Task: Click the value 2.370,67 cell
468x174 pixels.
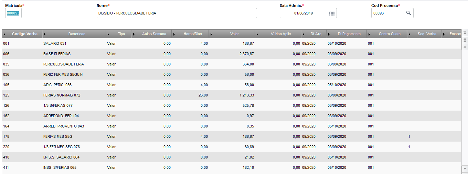Action: 246,54
